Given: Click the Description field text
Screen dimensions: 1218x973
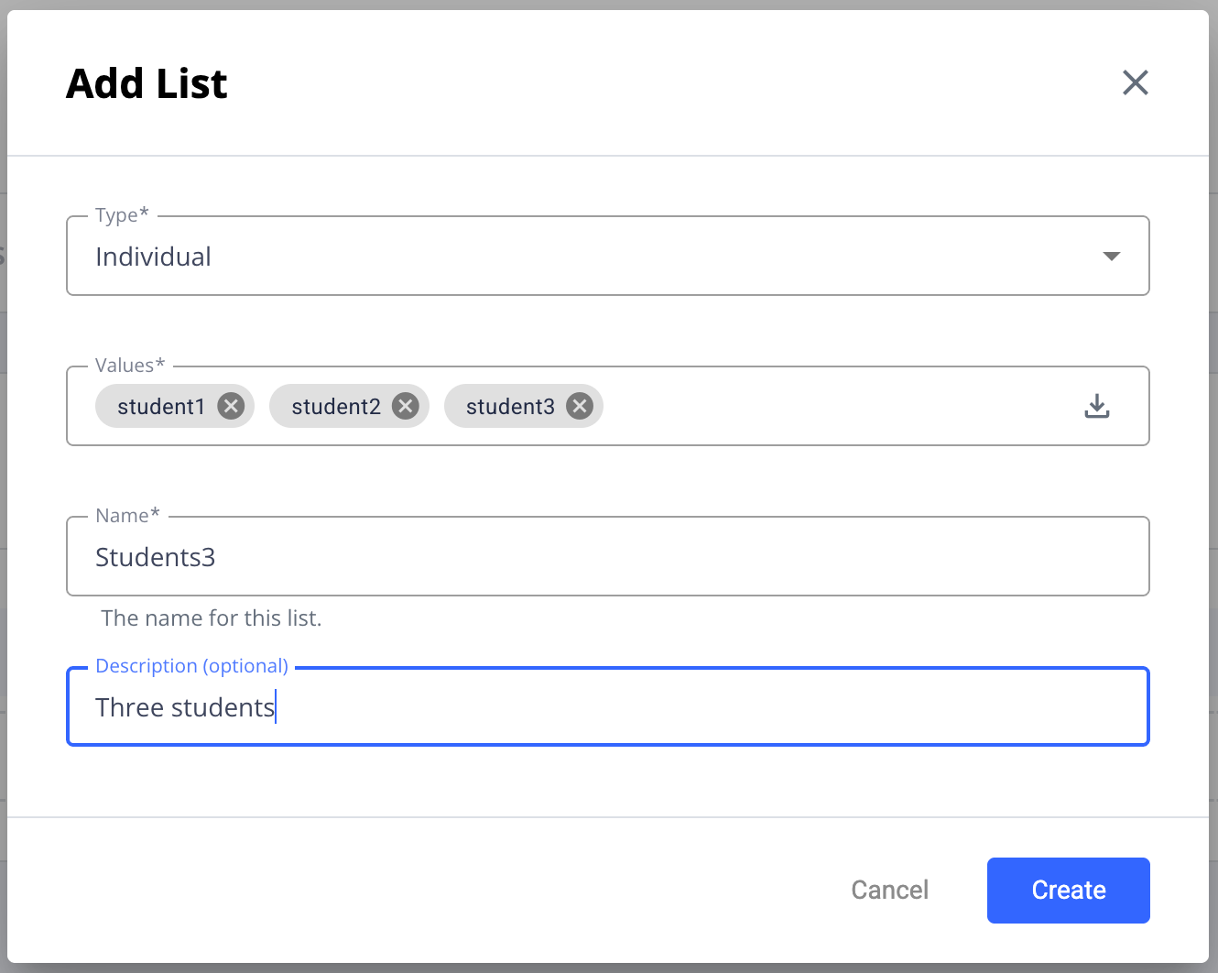Looking at the screenshot, I should pyautogui.click(x=185, y=707).
